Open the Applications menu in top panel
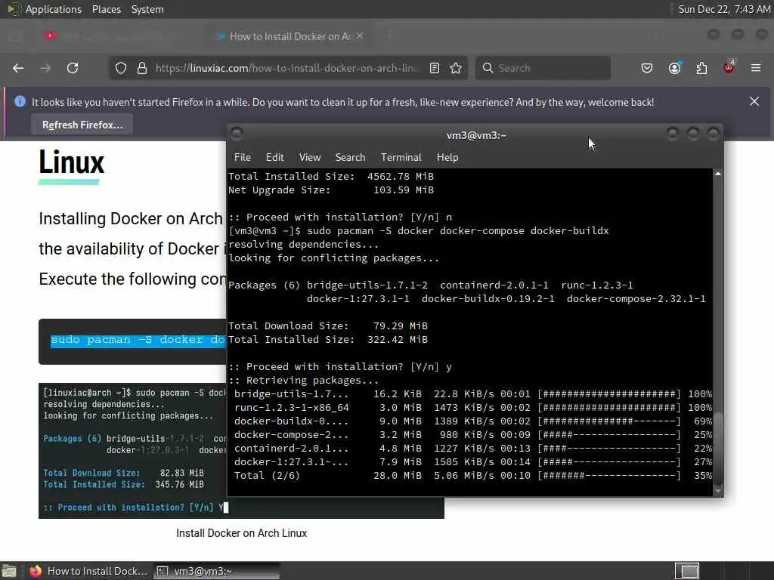The height and width of the screenshot is (580, 774). (54, 9)
